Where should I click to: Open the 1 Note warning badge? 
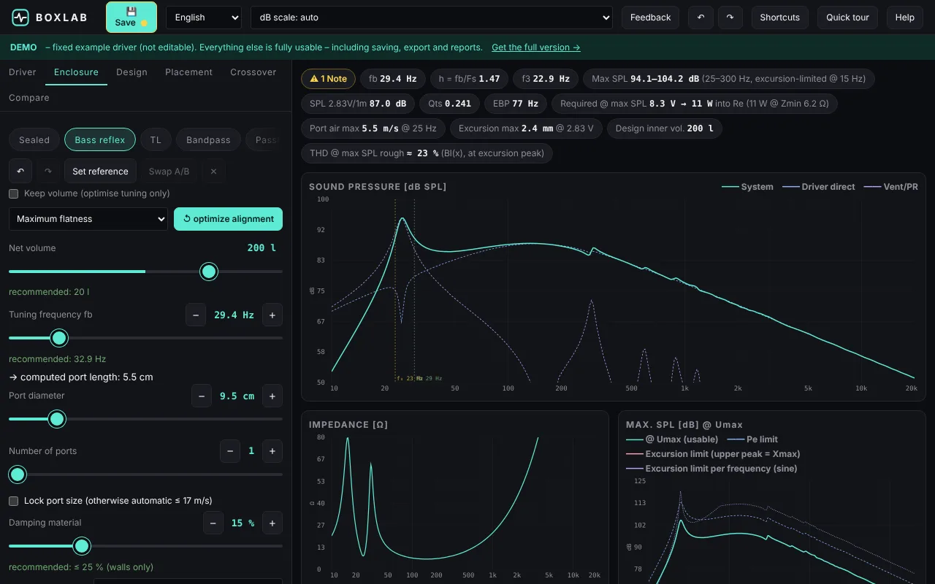(329, 79)
